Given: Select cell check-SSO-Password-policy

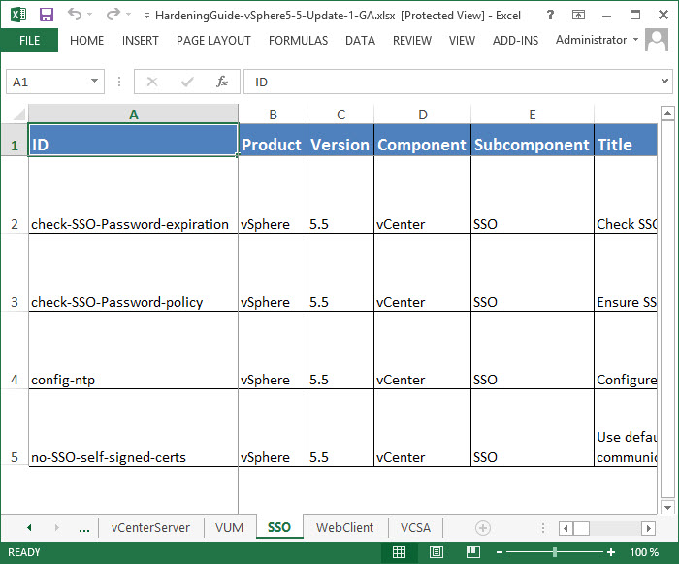Looking at the screenshot, I should [133, 272].
